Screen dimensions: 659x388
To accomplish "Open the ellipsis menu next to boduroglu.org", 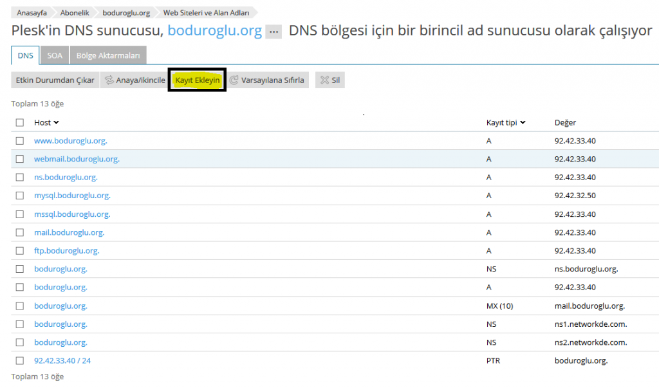I will (x=274, y=32).
